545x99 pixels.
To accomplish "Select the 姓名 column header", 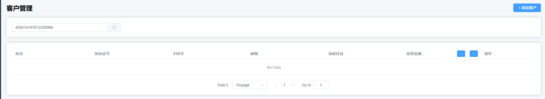I will coord(19,54).
